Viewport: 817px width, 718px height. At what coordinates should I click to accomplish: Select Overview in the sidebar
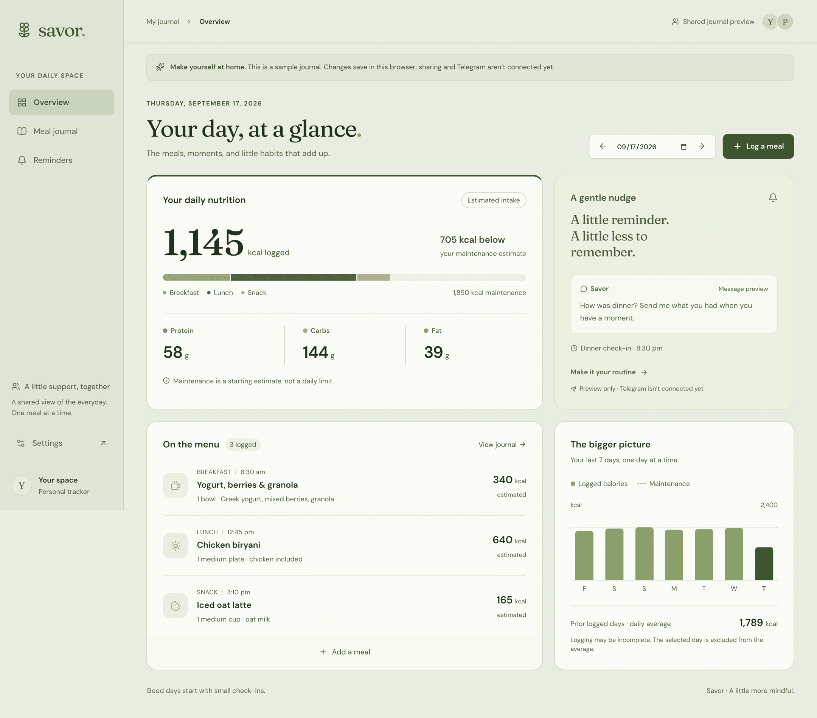(62, 102)
